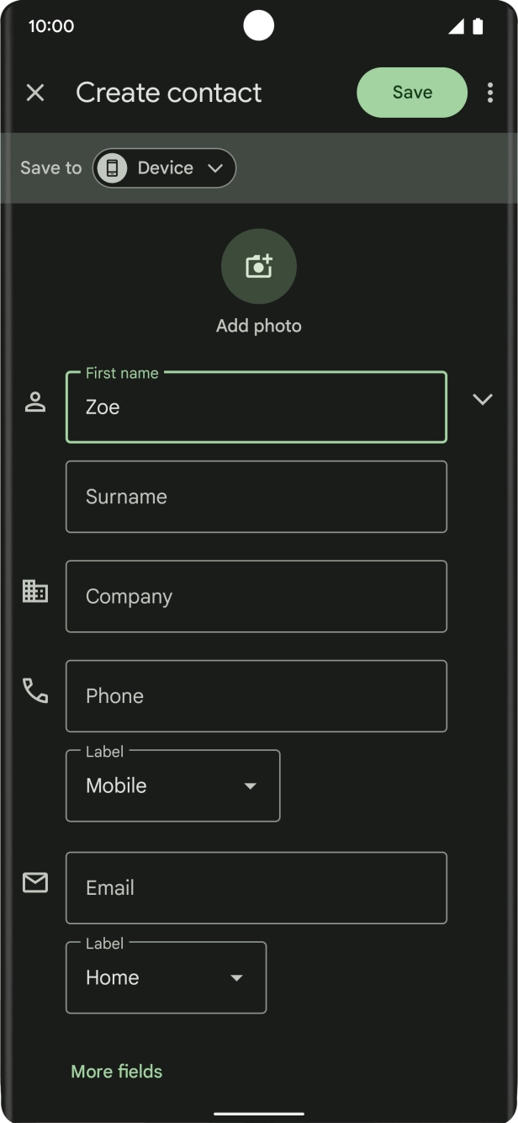Tap the Add photo camera icon

point(259,266)
